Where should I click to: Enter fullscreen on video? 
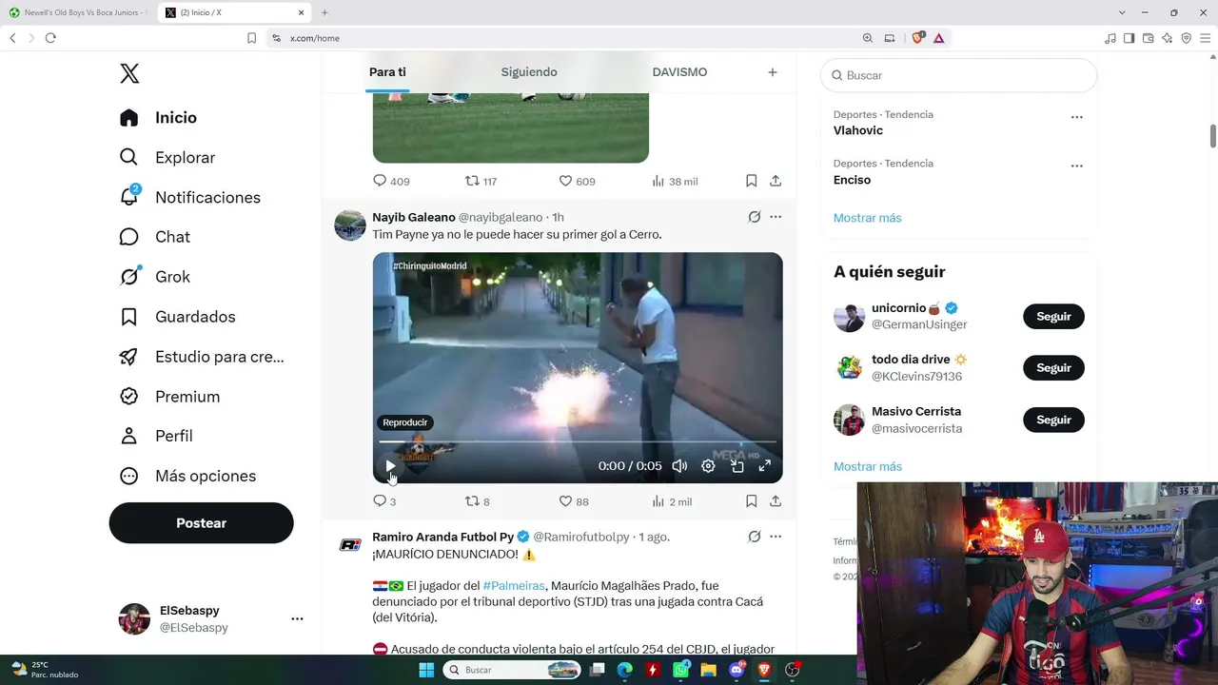pos(764,466)
